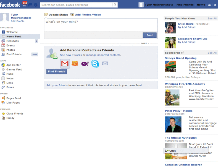Click the See how it works link

coord(71,55)
